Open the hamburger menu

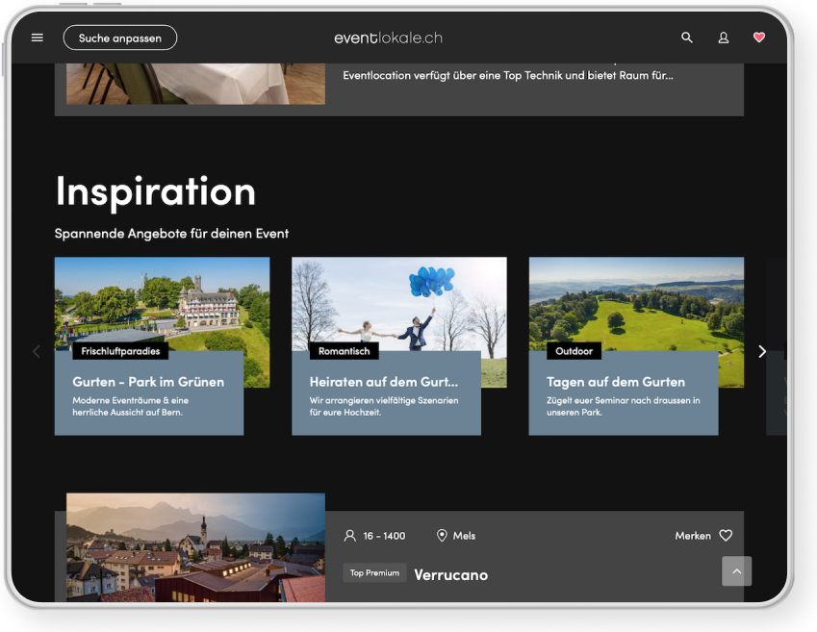pyautogui.click(x=37, y=38)
